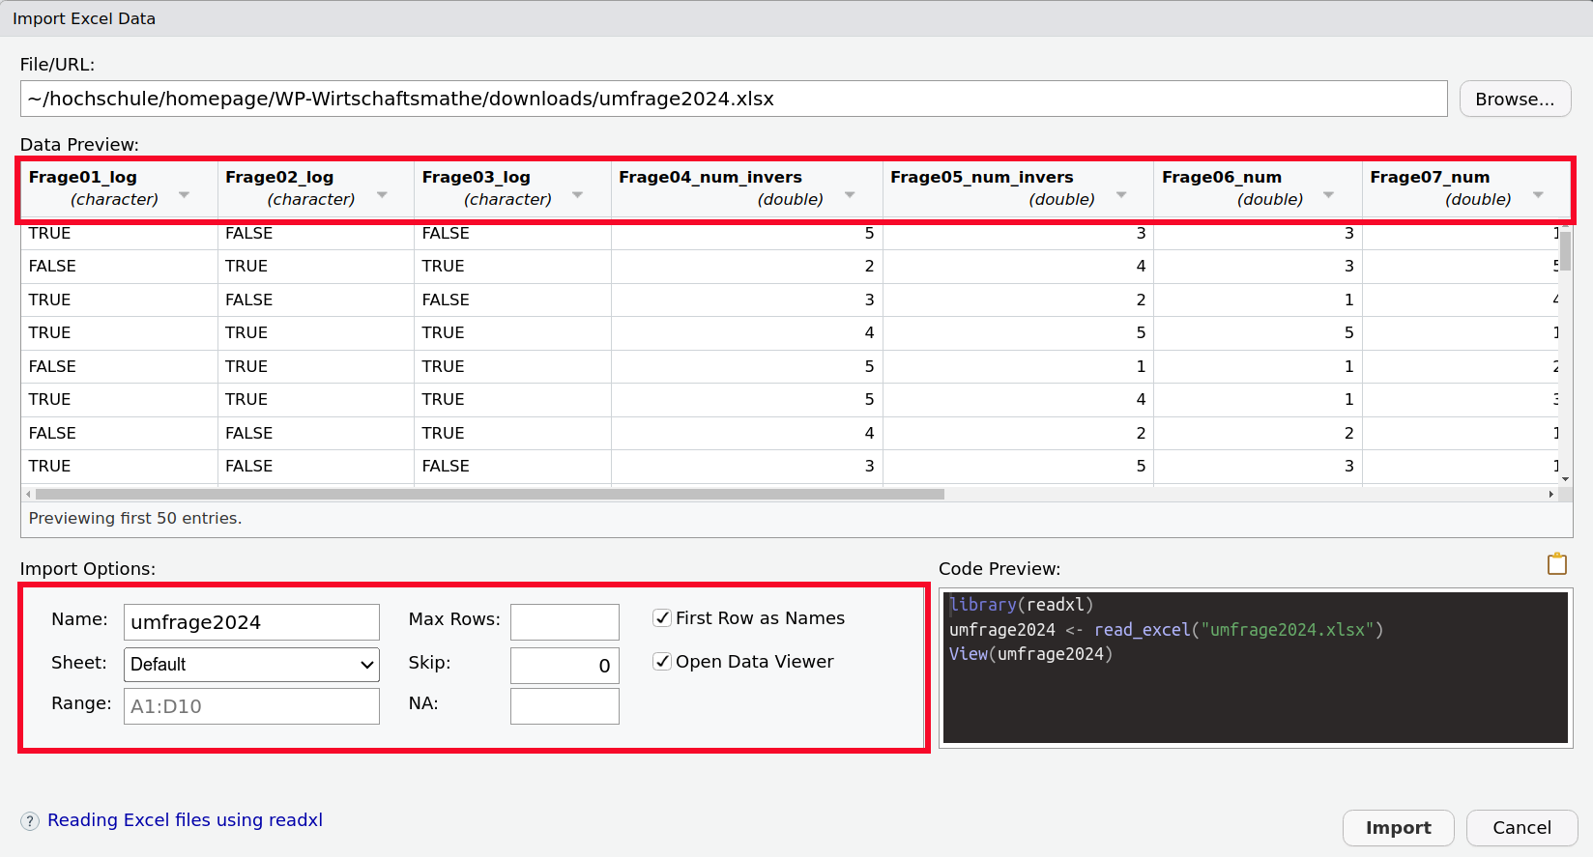Open Reading Excel files using readxl link
This screenshot has height=857, width=1593.
tap(185, 820)
